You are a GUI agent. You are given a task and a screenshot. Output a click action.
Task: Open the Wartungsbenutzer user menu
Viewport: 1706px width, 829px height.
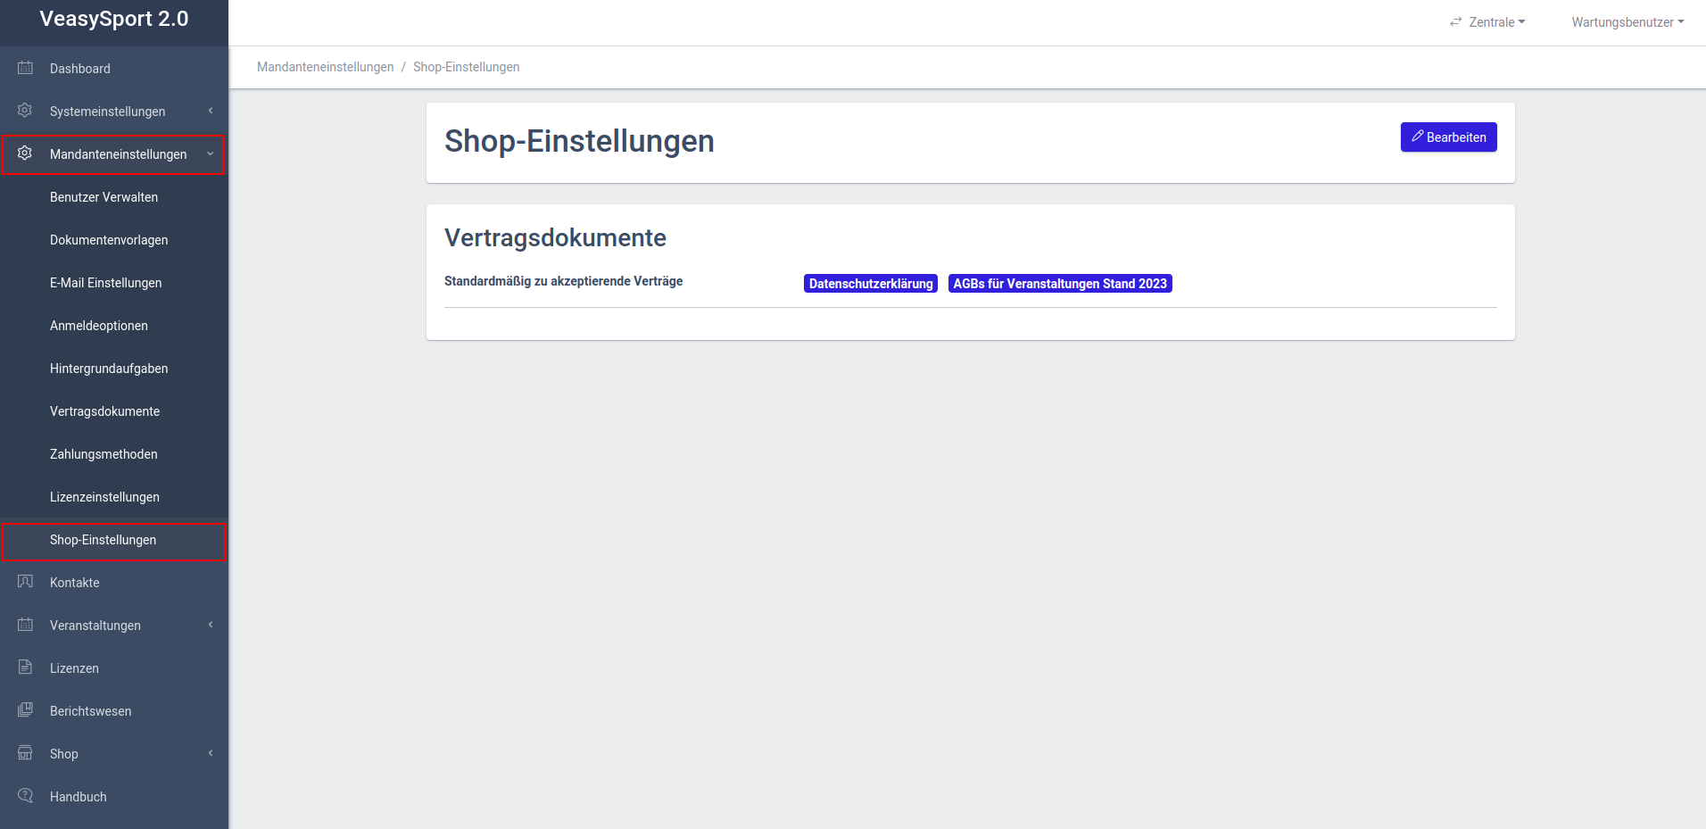1627,22
